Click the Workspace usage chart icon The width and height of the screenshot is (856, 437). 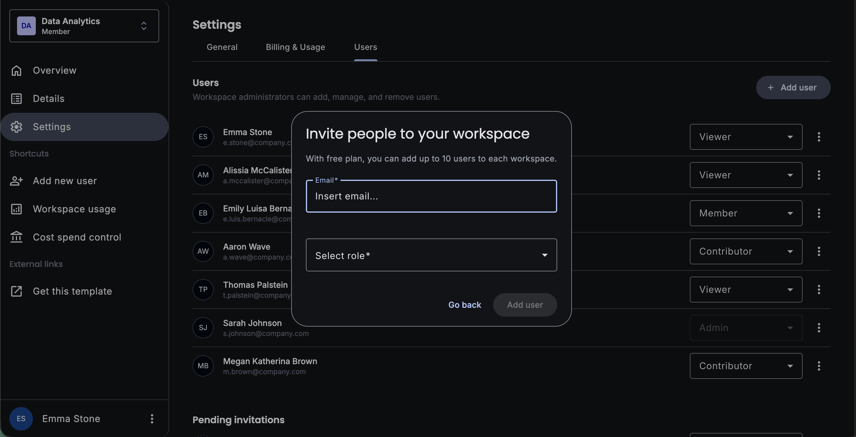pyautogui.click(x=16, y=209)
